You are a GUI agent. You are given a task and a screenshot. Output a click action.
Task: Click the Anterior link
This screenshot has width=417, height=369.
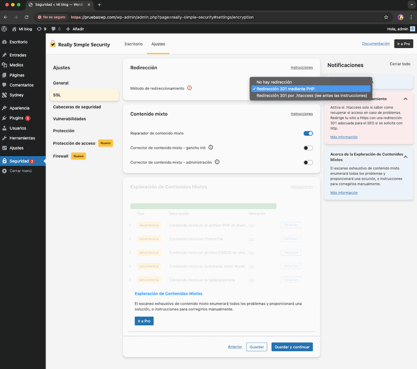(x=235, y=347)
